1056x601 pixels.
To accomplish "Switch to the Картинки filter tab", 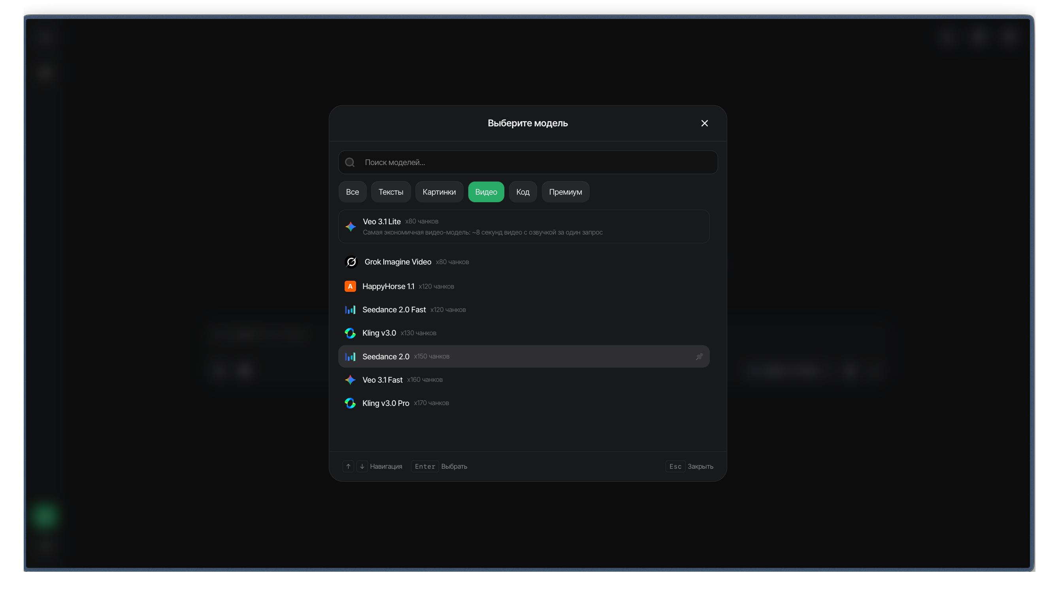I will click(439, 192).
